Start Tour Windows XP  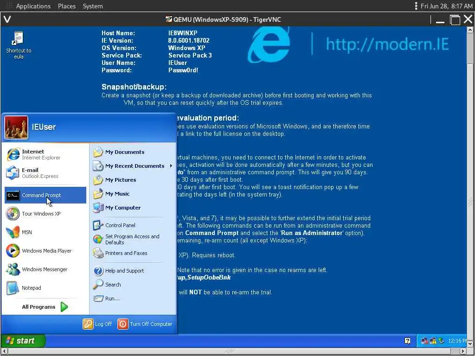coord(45,214)
